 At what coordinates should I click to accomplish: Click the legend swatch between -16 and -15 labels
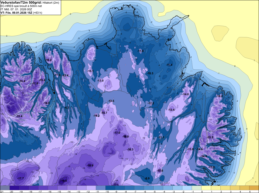53,188
